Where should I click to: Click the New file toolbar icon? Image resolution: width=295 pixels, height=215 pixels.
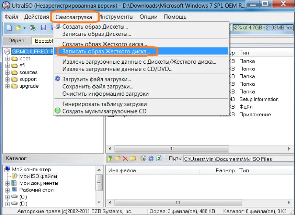tap(9, 28)
